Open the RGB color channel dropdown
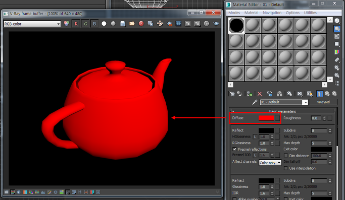The height and width of the screenshot is (200, 345). [x=32, y=24]
